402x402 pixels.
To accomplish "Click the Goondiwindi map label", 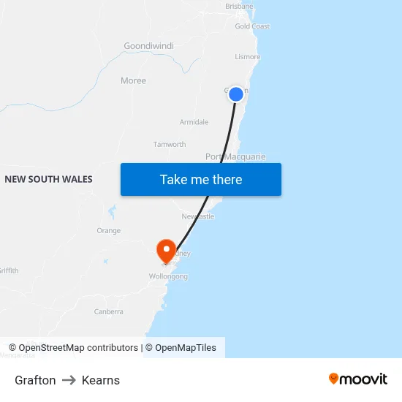I will coord(148,46).
